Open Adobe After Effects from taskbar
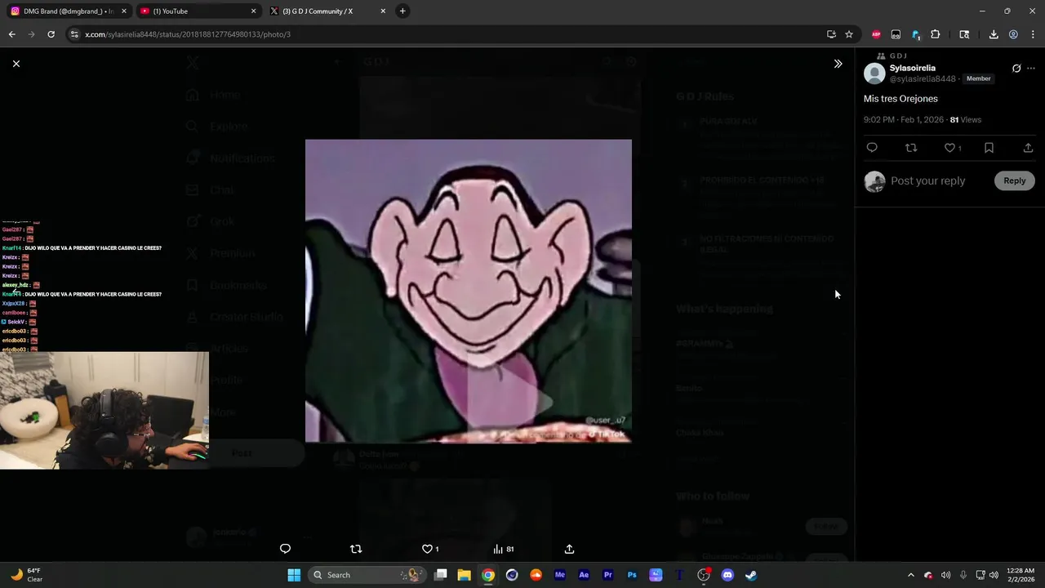The image size is (1045, 588). (584, 575)
